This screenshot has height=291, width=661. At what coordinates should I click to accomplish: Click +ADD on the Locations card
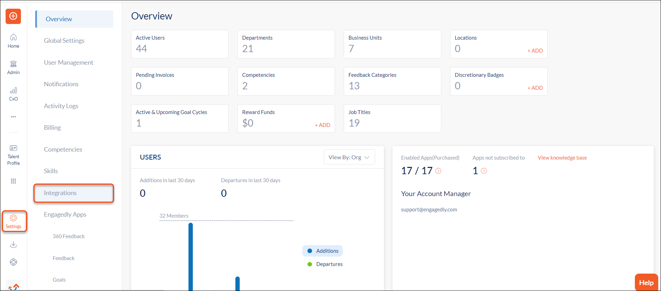tap(535, 51)
